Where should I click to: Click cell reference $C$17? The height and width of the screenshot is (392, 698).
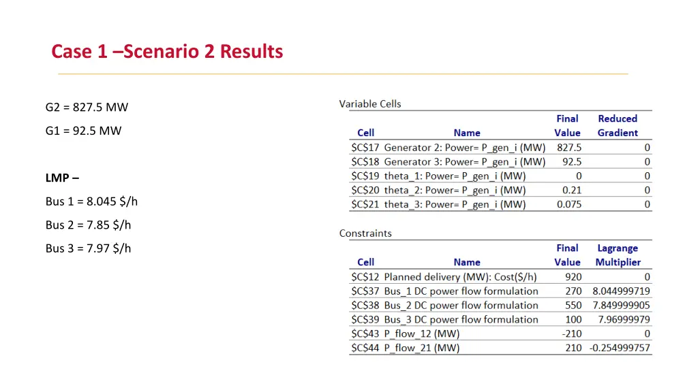365,148
